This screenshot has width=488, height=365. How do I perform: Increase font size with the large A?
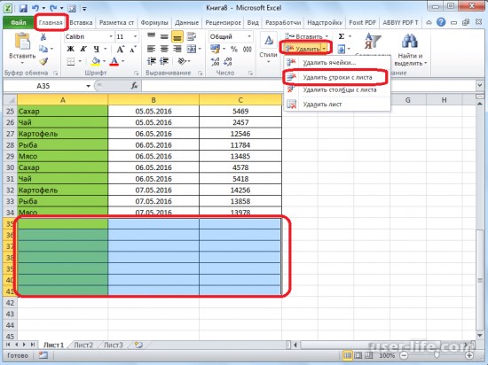121,49
